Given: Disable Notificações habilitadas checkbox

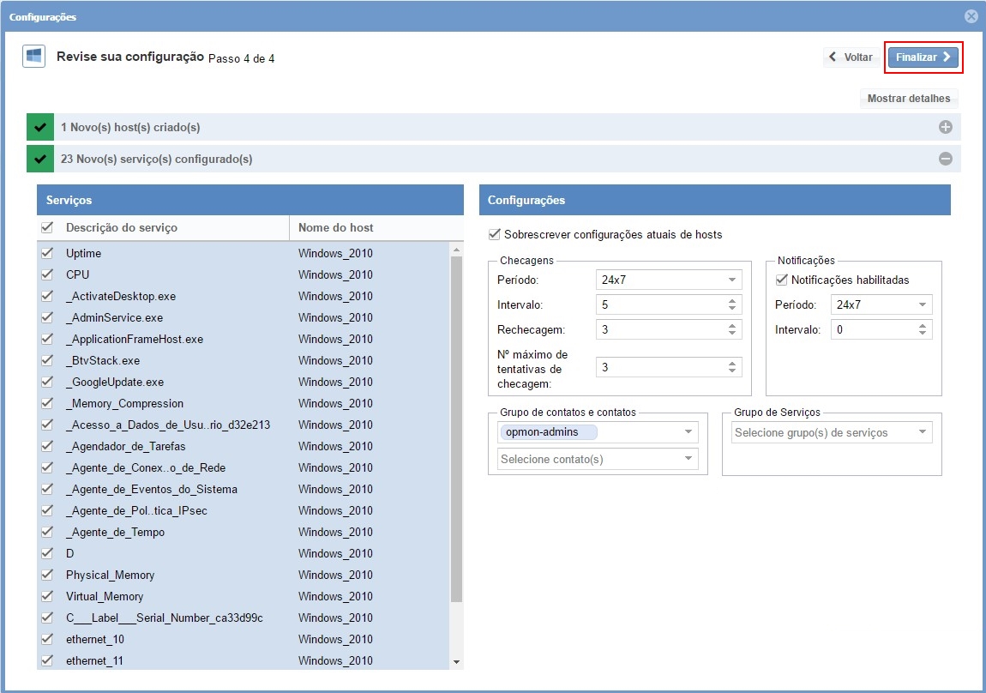Looking at the screenshot, I should pyautogui.click(x=781, y=280).
